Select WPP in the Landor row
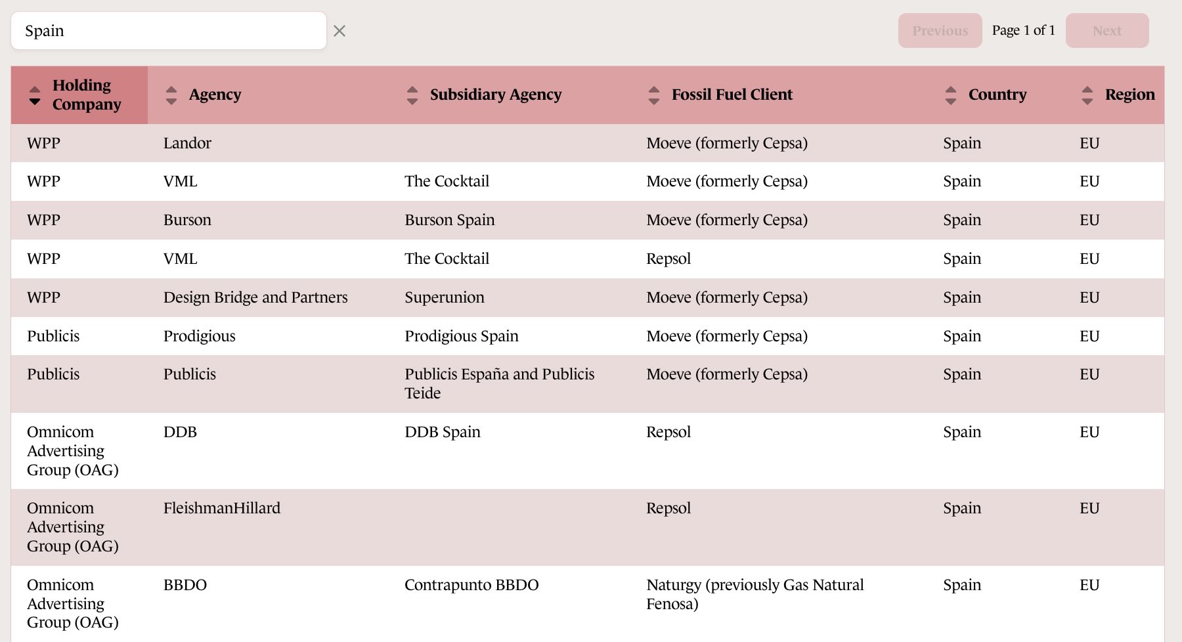 pyautogui.click(x=43, y=143)
